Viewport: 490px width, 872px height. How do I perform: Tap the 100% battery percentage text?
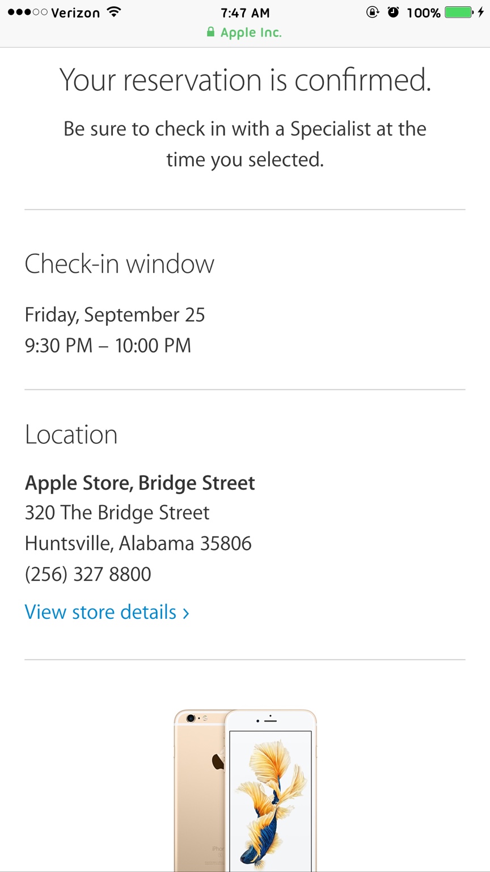coord(424,12)
